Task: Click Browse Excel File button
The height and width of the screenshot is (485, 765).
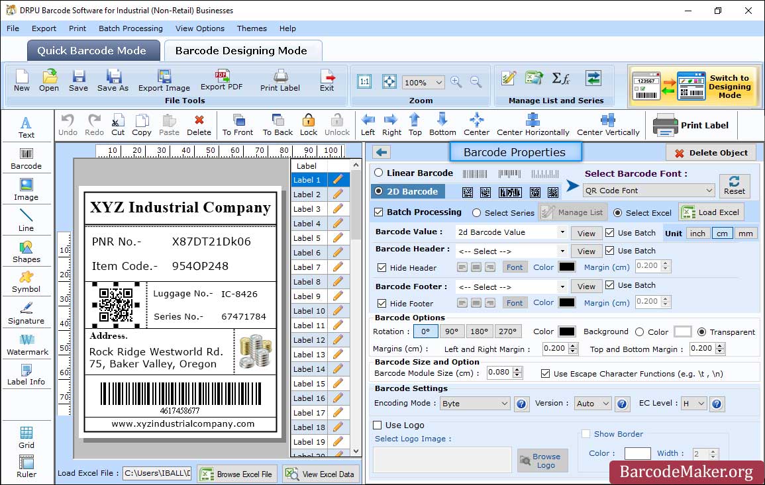Action: point(237,474)
